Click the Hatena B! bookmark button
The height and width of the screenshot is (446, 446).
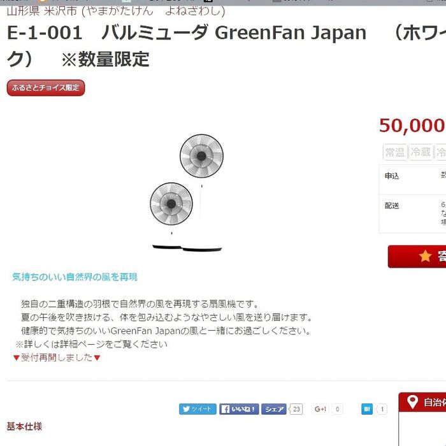[x=367, y=409]
